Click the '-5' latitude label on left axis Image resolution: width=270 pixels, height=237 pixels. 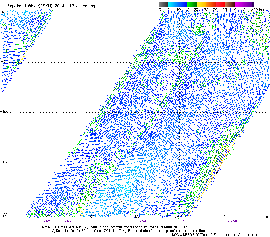[3, 62]
